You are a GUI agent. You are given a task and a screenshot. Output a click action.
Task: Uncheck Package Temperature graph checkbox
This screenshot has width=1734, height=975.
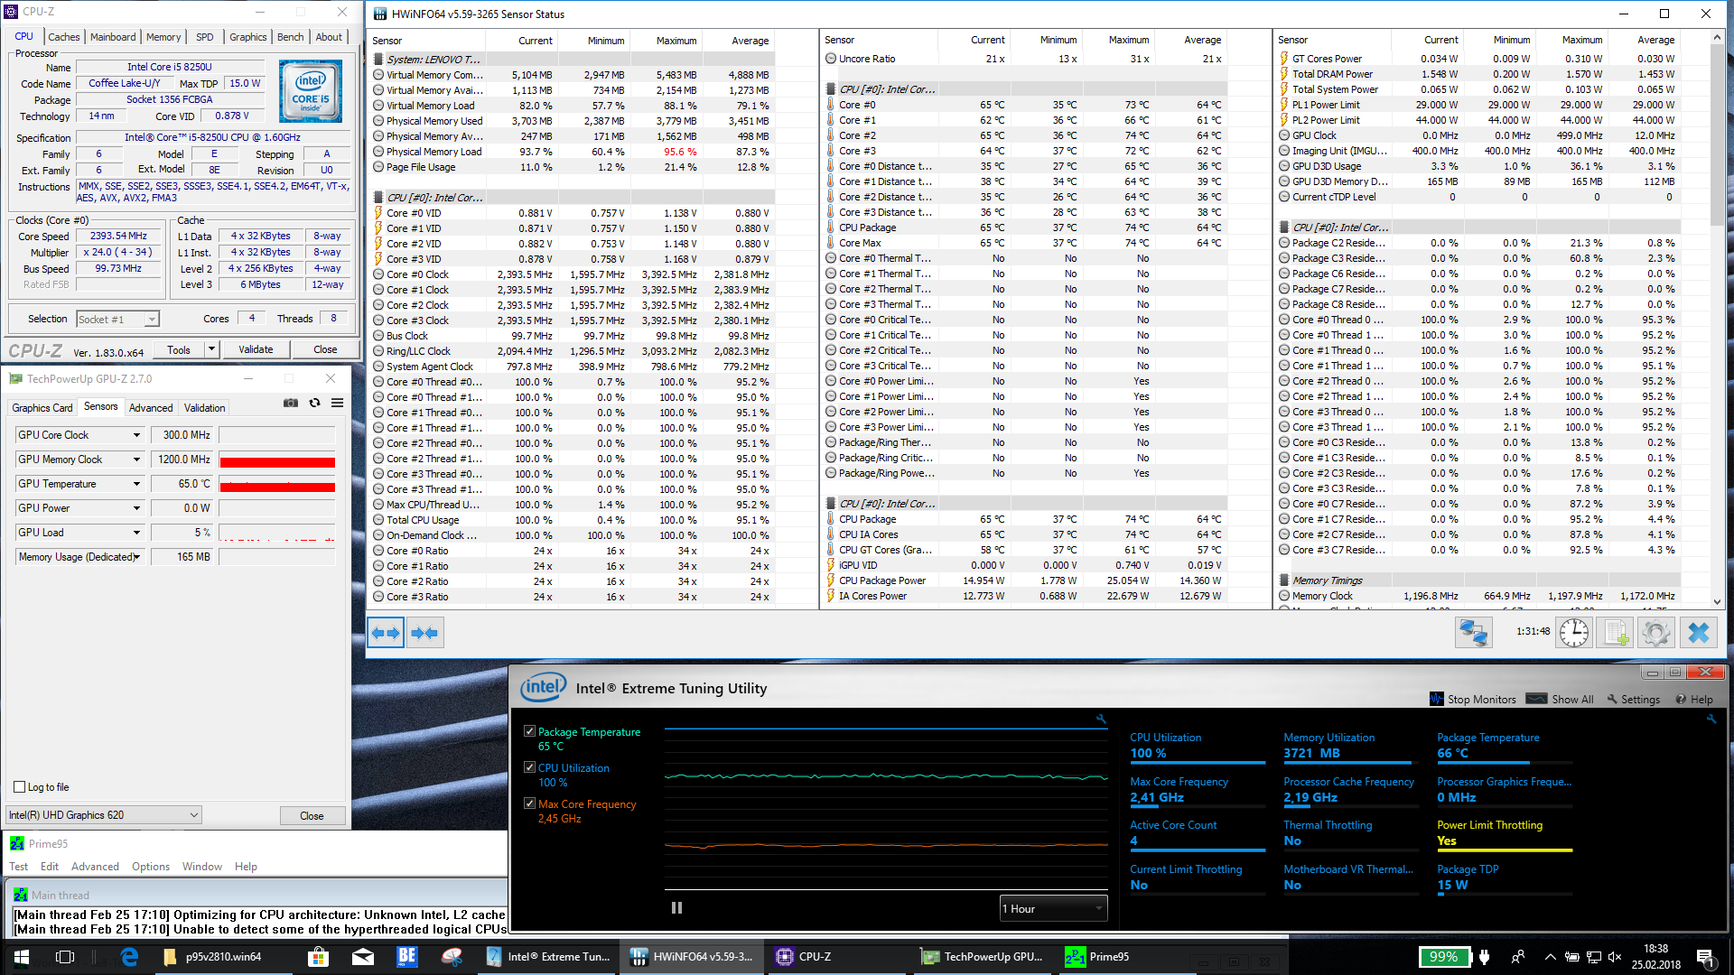point(529,731)
